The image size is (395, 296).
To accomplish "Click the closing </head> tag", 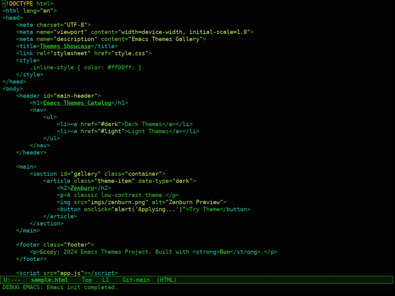I will tap(14, 82).
